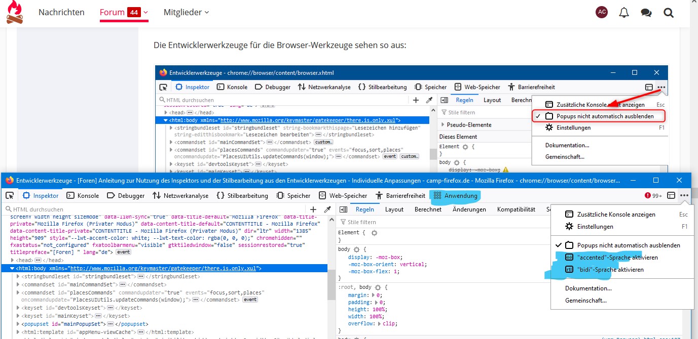The height and width of the screenshot is (339, 698).
Task: Go to Nachrichten in the forum navigation
Action: tap(61, 13)
